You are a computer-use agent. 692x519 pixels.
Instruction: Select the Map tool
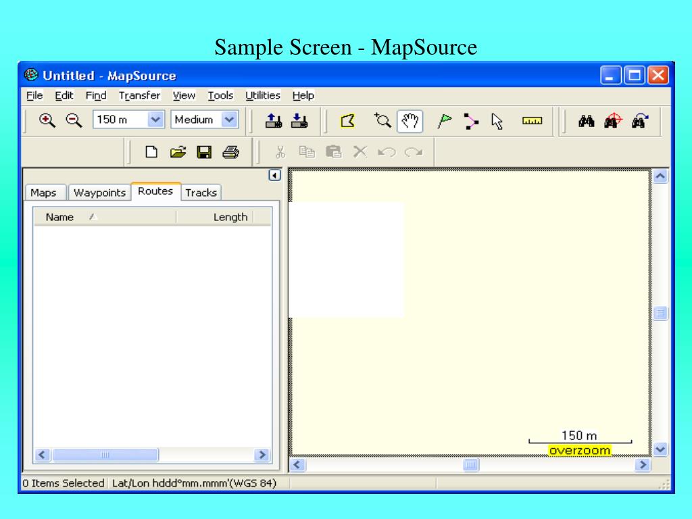tap(348, 121)
